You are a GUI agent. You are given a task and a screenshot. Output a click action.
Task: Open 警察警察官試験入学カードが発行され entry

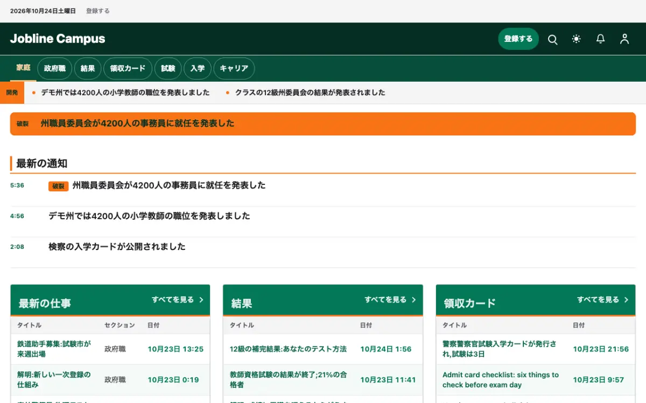pyautogui.click(x=500, y=349)
